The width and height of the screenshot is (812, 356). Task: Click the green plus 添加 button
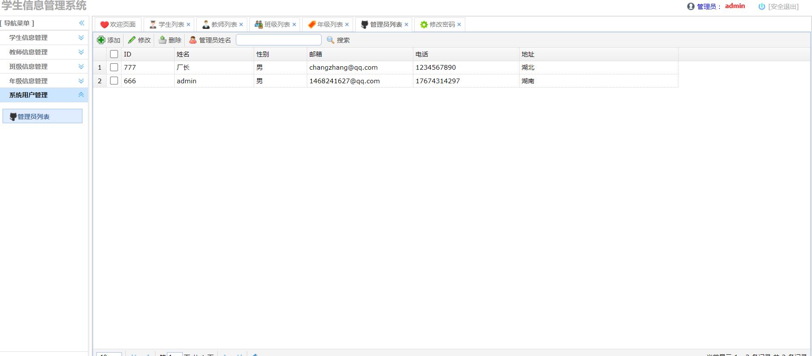109,40
